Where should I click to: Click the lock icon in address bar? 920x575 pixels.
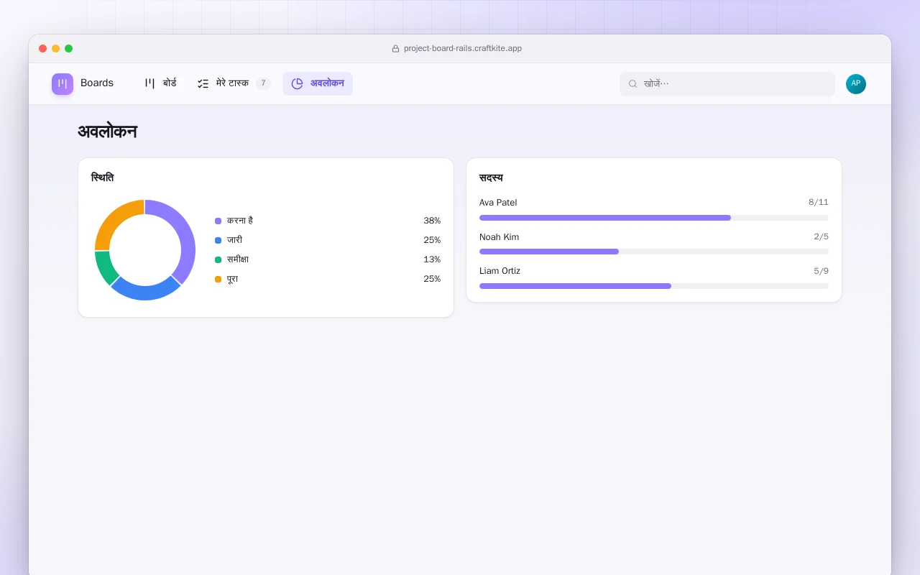[x=395, y=49]
